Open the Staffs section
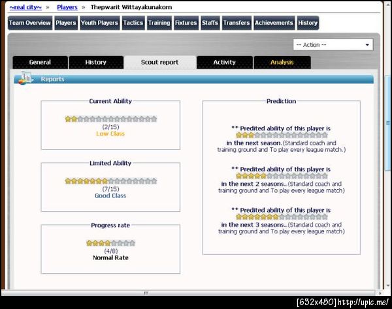 [x=210, y=23]
